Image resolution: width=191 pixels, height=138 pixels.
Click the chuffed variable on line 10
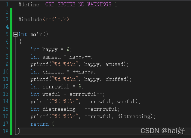53,72
